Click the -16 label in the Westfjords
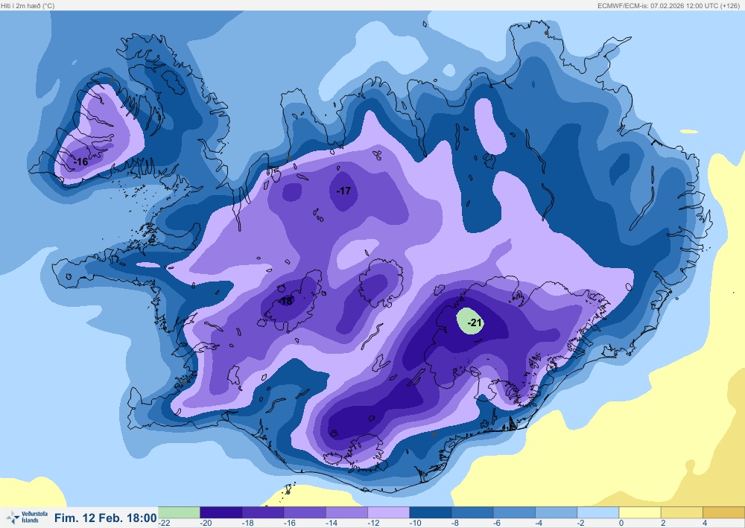 (81, 162)
